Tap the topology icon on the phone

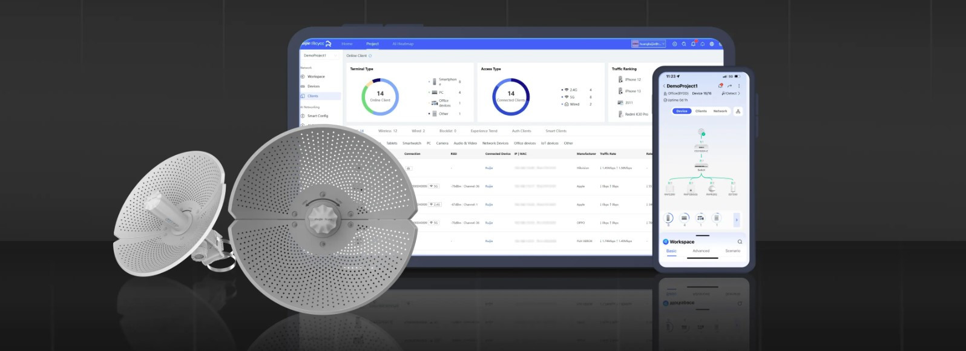point(738,111)
